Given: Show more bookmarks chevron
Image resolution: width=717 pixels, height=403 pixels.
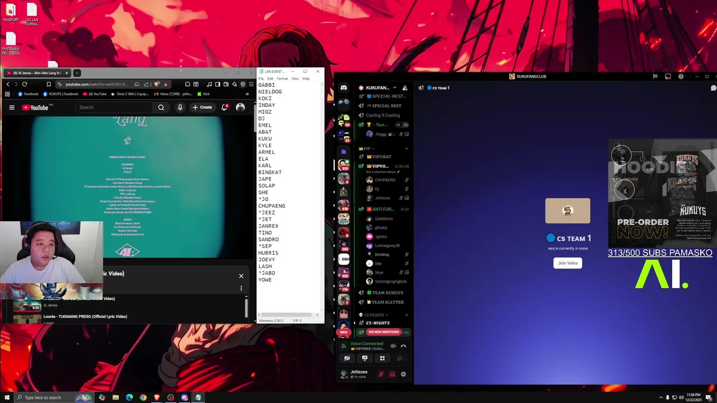Looking at the screenshot, I should 247,94.
